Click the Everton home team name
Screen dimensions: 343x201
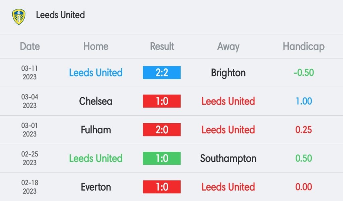click(96, 187)
